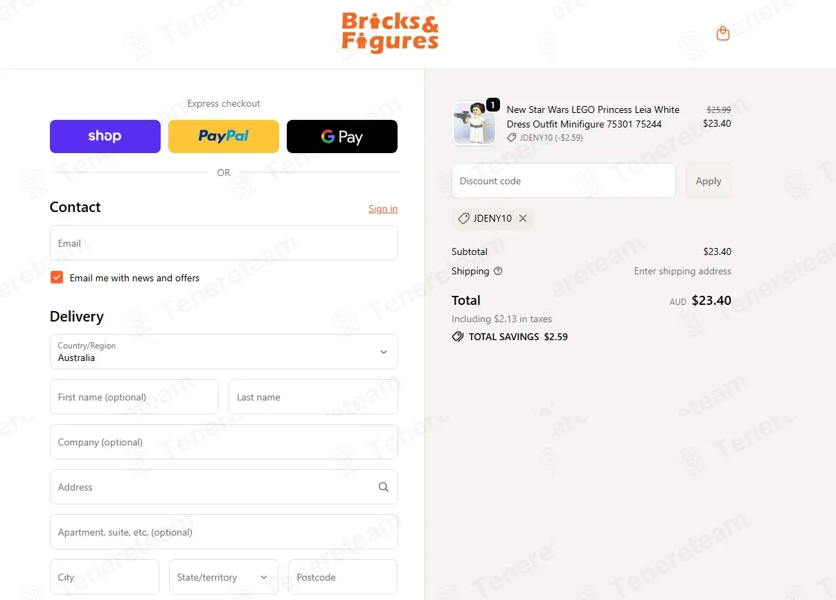Image resolution: width=836 pixels, height=600 pixels.
Task: Pay with PayPal express checkout
Action: (x=224, y=136)
